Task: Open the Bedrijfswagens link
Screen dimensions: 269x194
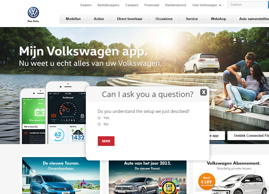Action: tap(108, 5)
